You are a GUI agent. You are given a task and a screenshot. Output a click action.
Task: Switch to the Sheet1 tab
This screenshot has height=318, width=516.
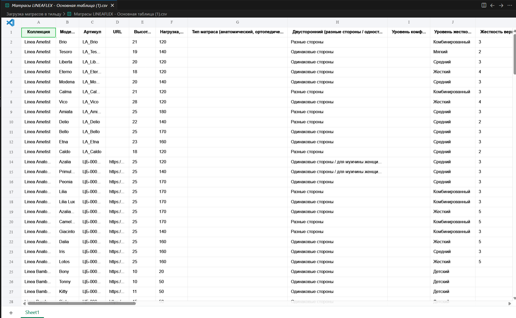click(x=32, y=312)
